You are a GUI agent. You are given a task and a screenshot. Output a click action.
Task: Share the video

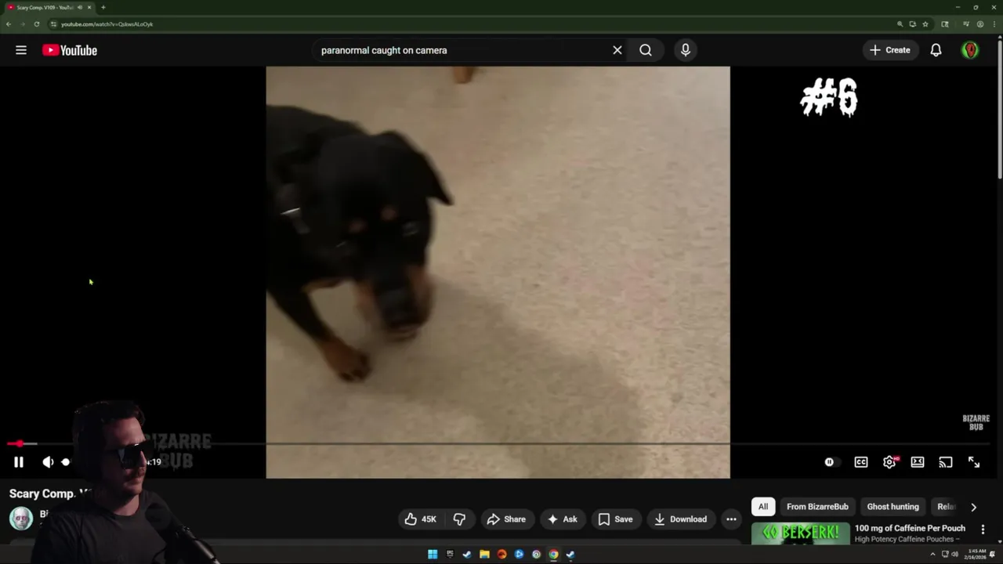[x=506, y=519]
